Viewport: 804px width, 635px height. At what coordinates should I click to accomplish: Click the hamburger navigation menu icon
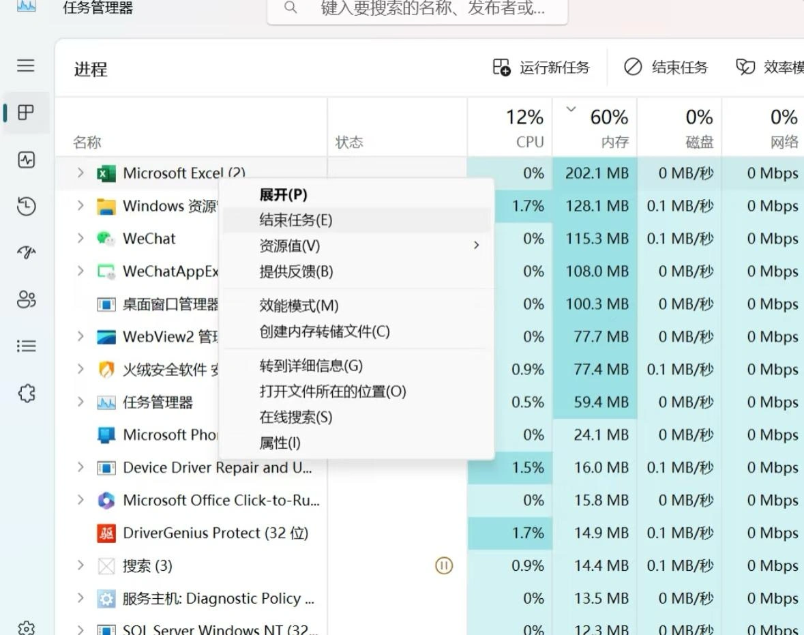(x=25, y=65)
